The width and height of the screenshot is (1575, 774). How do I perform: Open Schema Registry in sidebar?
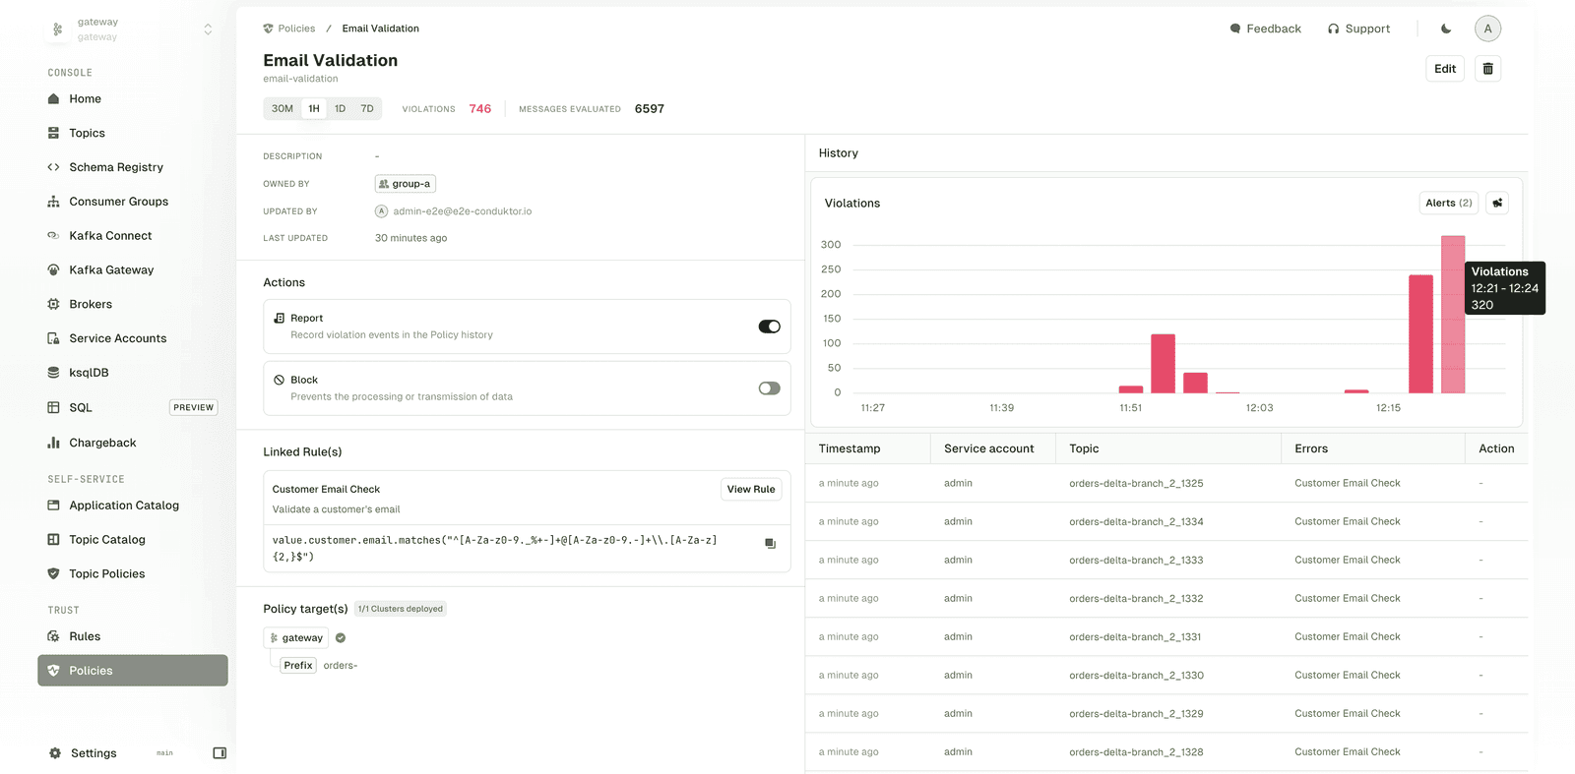pyautogui.click(x=115, y=167)
